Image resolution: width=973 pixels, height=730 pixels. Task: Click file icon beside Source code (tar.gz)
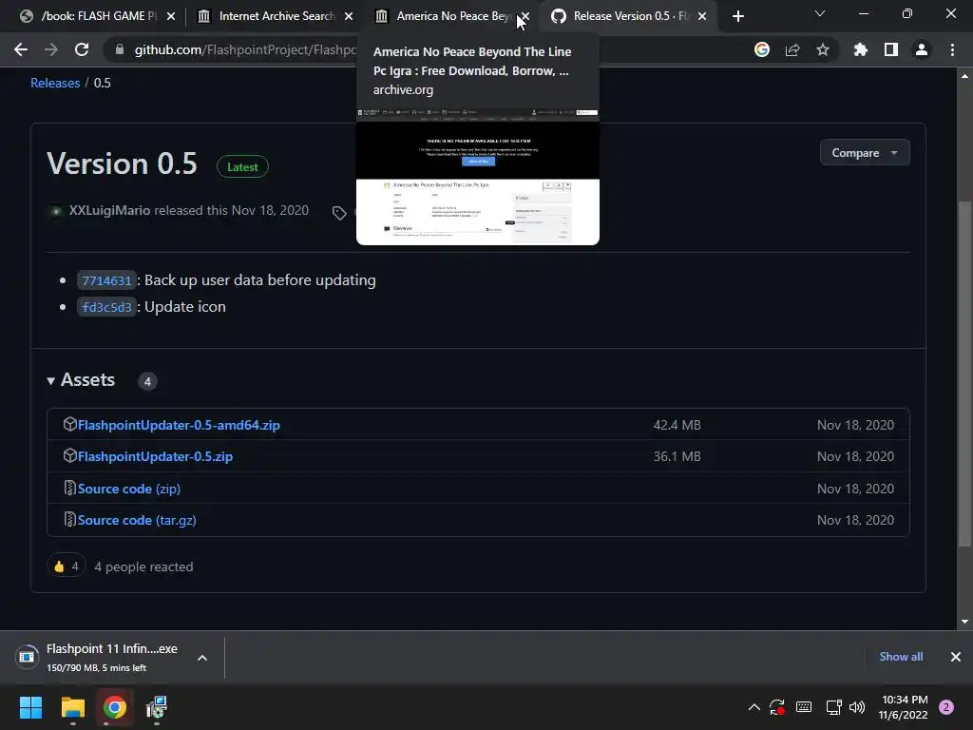coord(69,519)
